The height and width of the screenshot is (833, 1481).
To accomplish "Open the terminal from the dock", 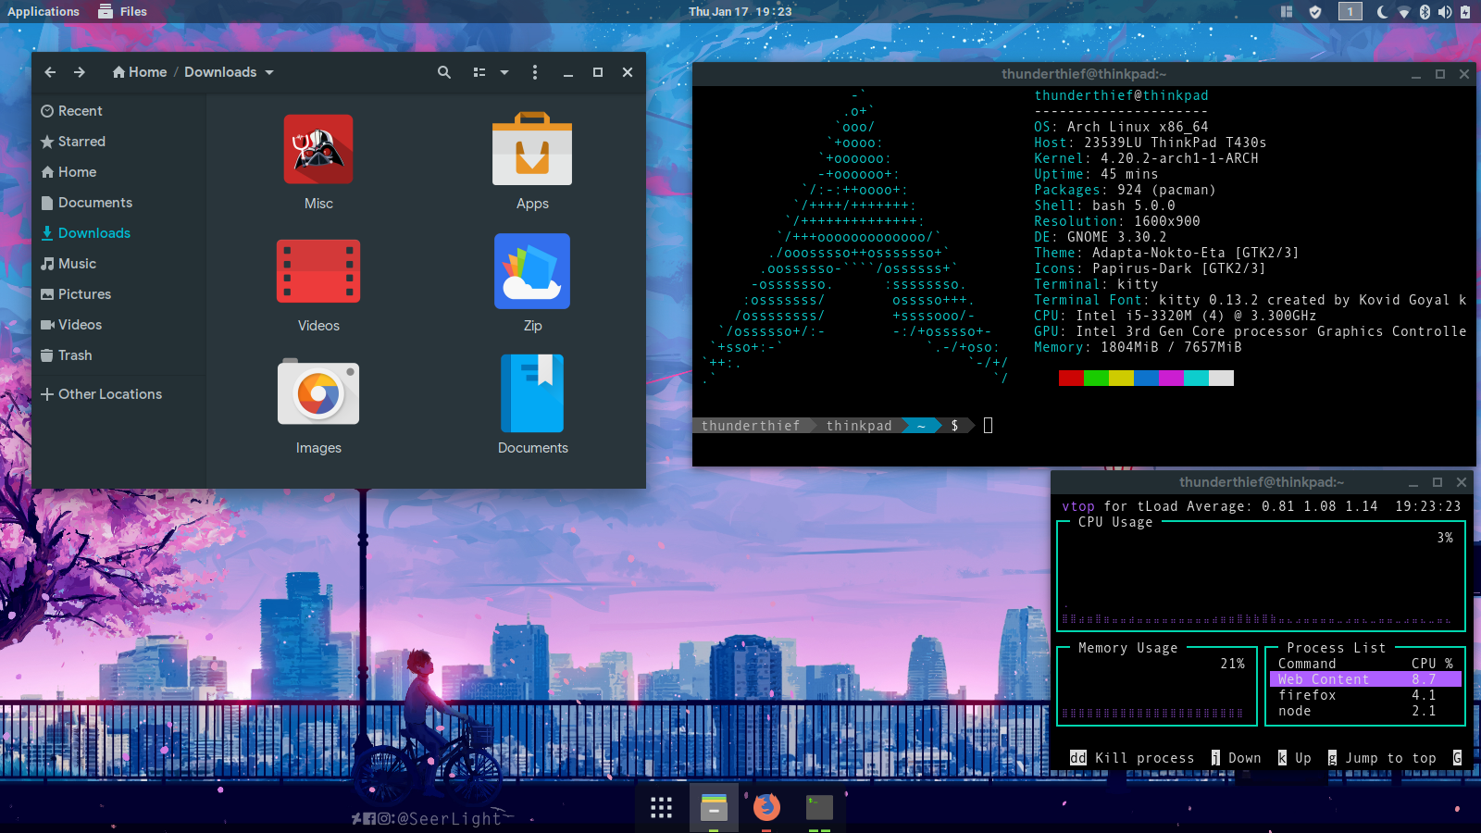I will (x=818, y=807).
